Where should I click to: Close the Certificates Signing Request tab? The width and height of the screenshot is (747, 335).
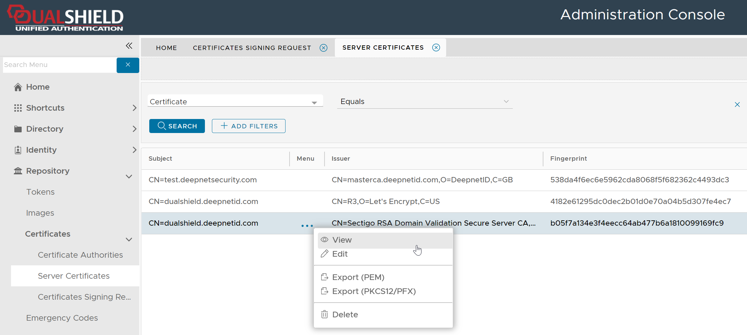(323, 48)
